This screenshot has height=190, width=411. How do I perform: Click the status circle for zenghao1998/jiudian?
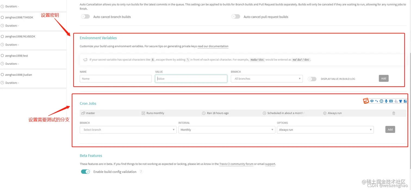tap(2, 74)
